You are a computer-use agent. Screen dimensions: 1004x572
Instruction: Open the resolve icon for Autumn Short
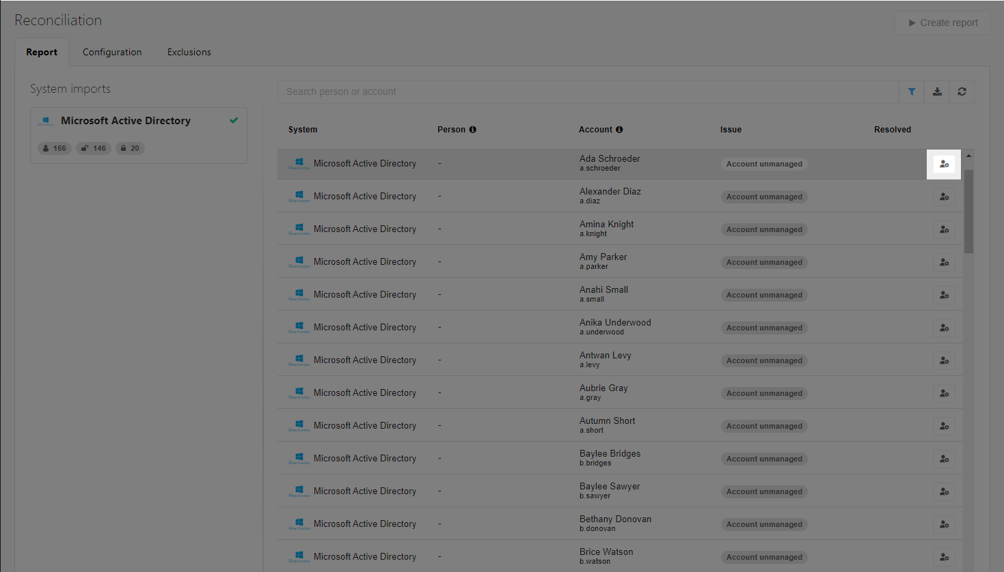(944, 426)
